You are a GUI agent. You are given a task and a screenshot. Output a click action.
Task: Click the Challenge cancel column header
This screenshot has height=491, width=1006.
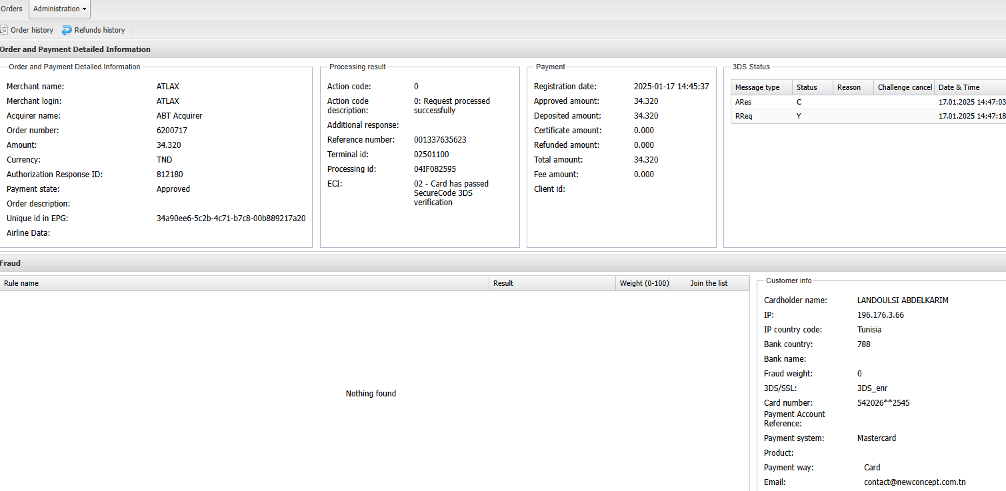905,87
